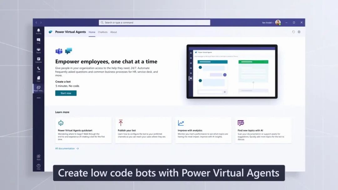Click the refresh icon in tab bar
338x190 pixels.
tap(293, 32)
